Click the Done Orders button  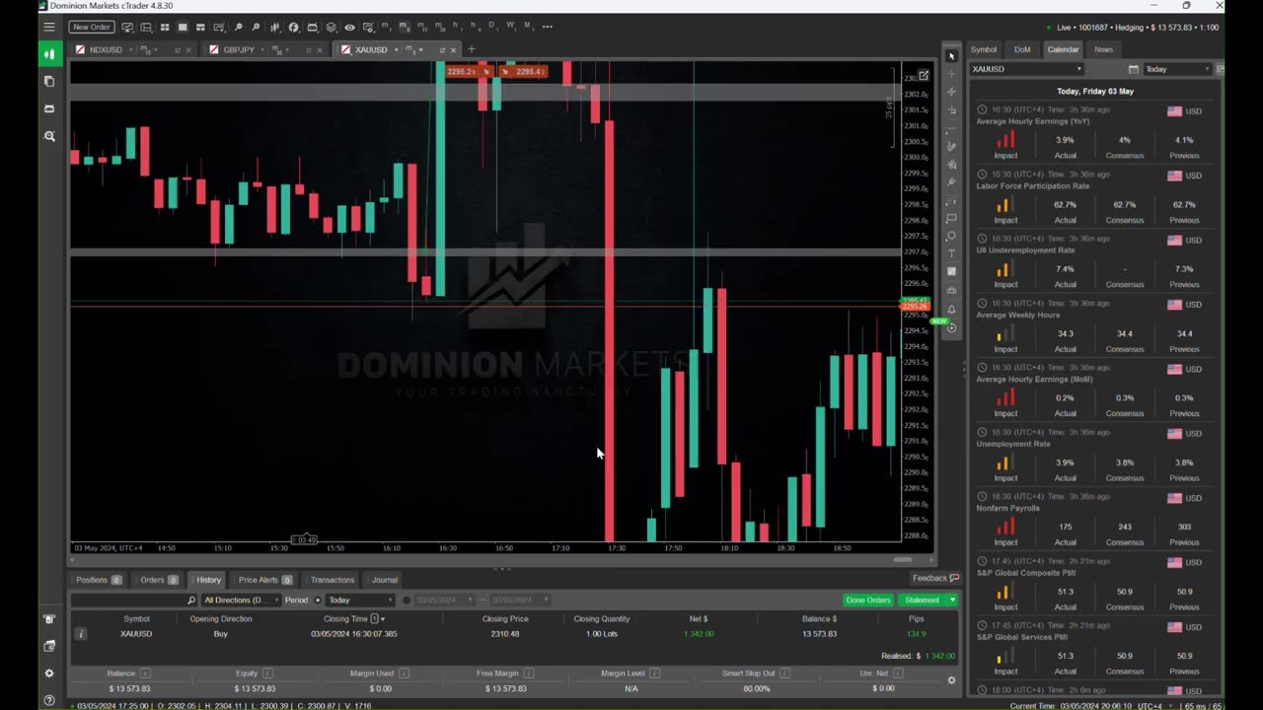point(868,600)
